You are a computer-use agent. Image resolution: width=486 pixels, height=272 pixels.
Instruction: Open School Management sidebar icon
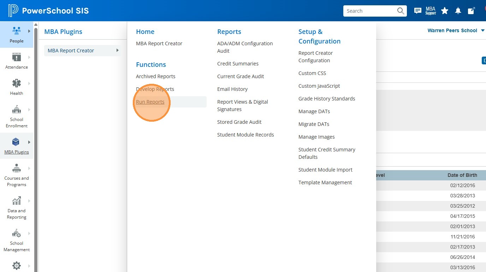click(x=17, y=233)
